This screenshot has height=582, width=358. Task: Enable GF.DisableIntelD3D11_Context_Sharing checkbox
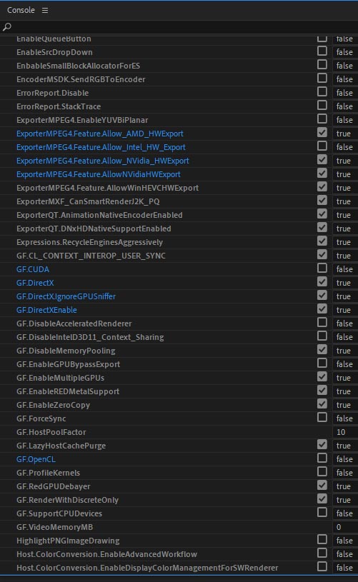click(322, 336)
